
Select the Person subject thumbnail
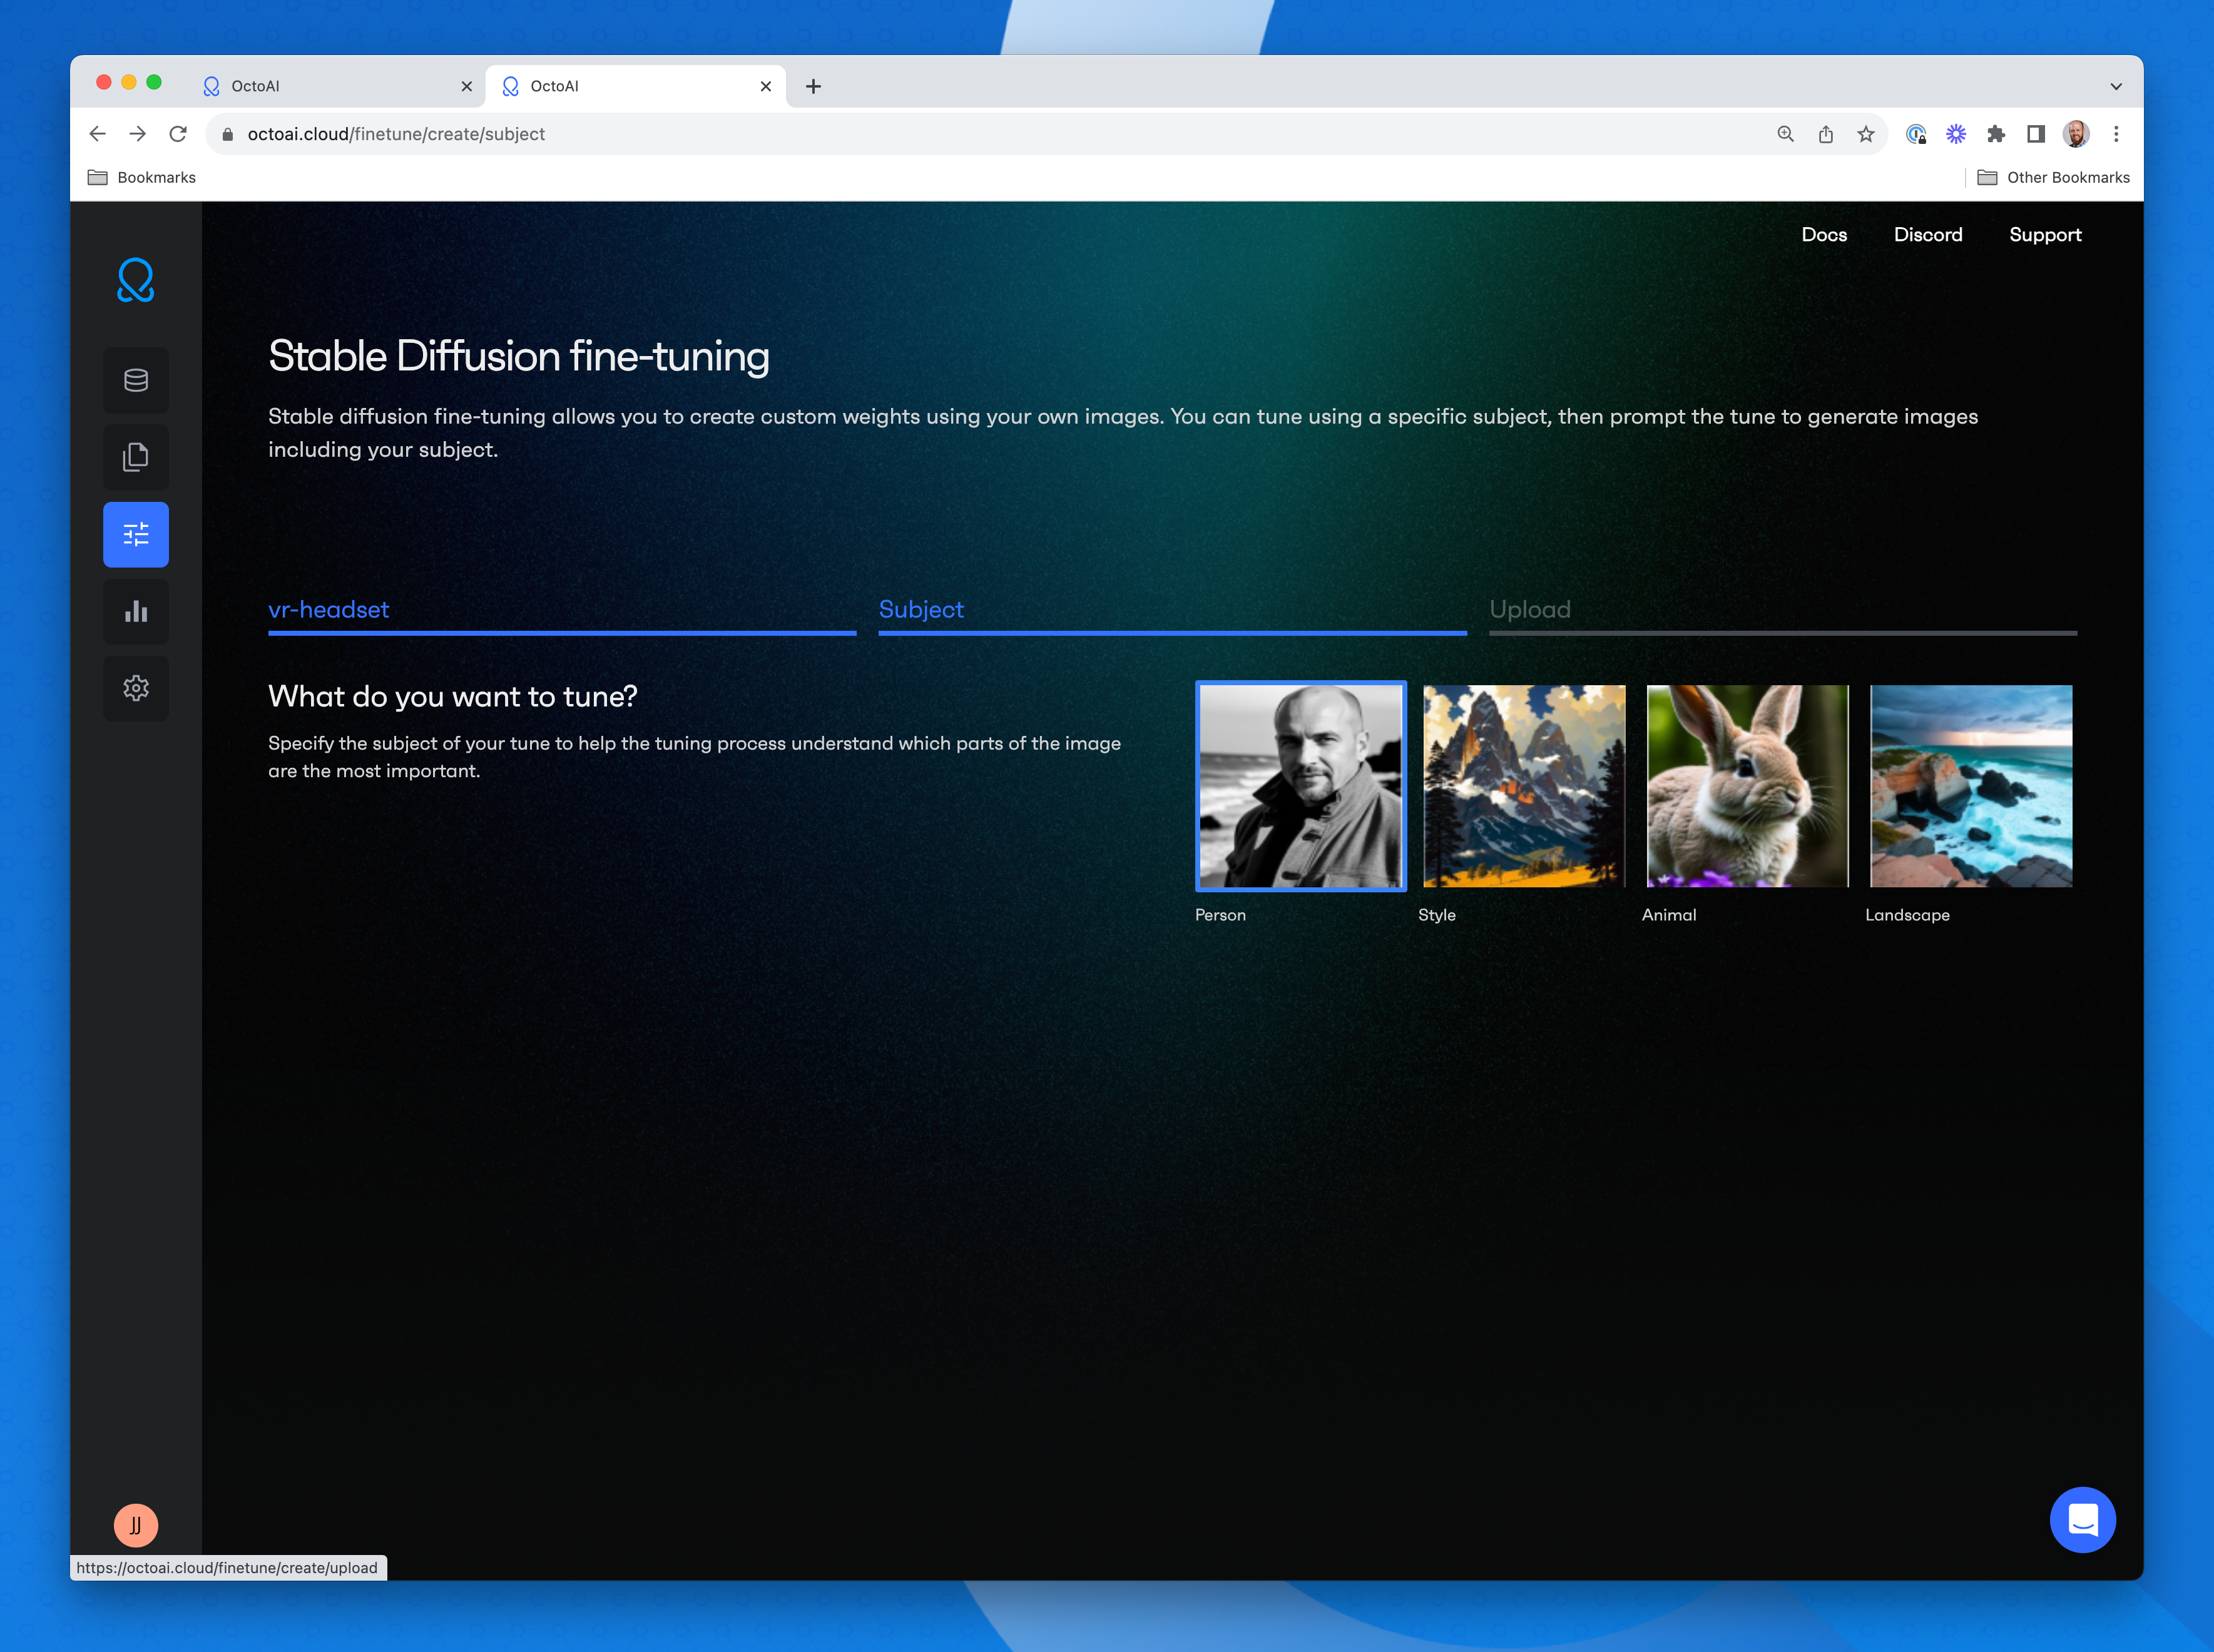click(1300, 786)
